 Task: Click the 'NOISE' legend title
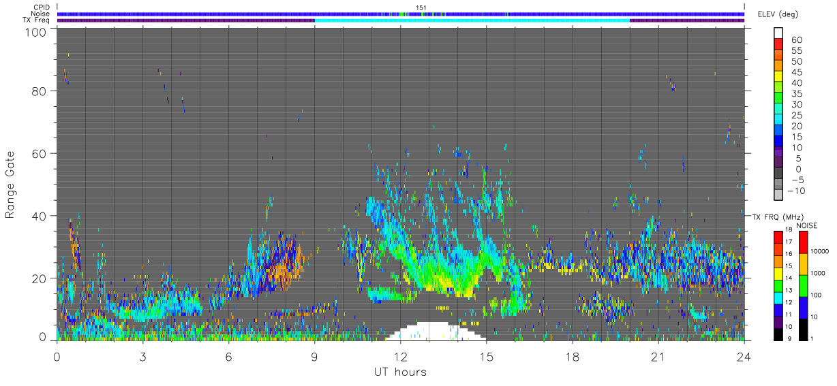coord(806,225)
